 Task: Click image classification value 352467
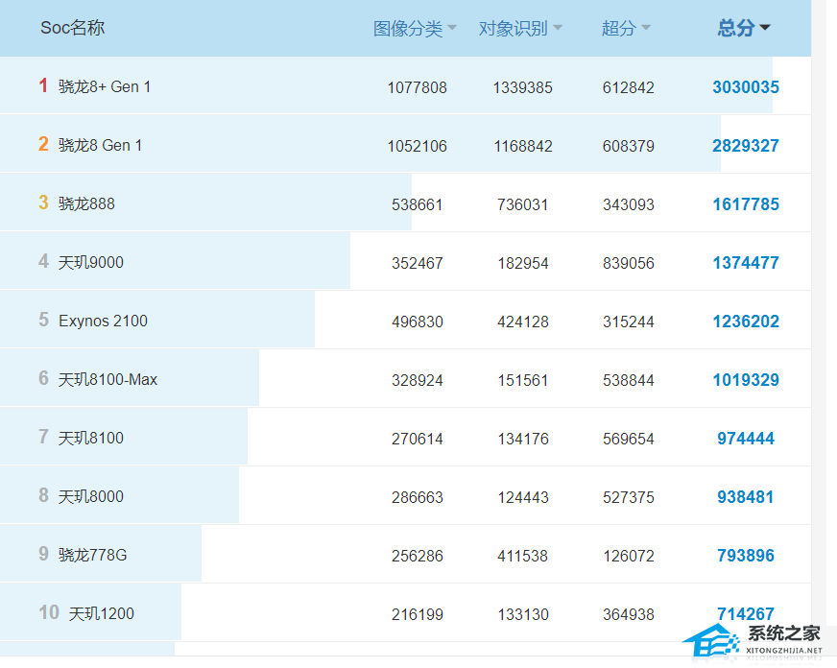(417, 264)
